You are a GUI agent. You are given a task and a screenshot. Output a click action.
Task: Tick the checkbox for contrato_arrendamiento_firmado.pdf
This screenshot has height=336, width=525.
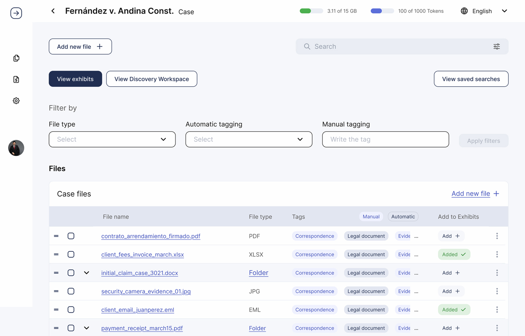pyautogui.click(x=71, y=236)
